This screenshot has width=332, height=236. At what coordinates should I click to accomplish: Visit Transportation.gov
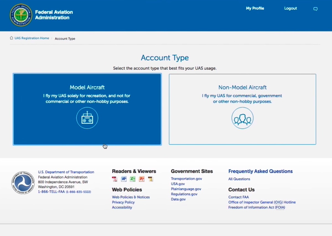click(186, 179)
